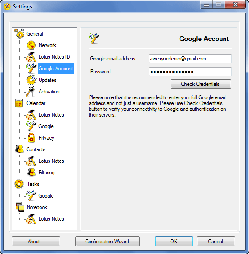
Task: Click the Contacts Lotus Notes hammer icon
Action: (31, 161)
